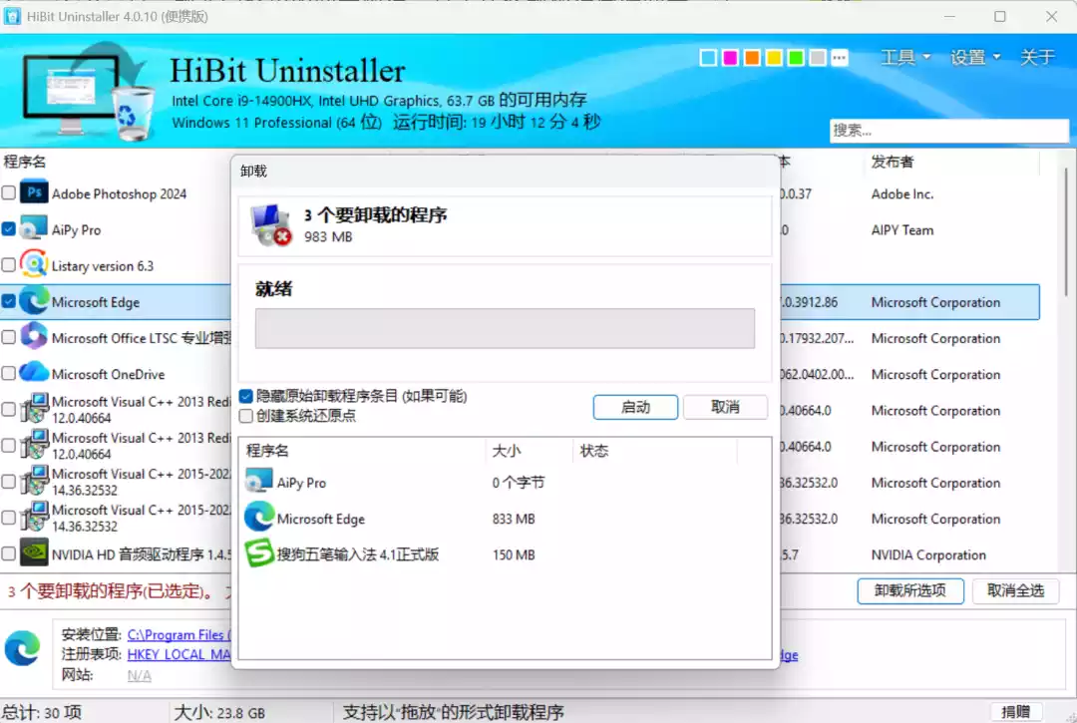
Task: Sort dialog list by program name (程序名)
Action: 267,451
